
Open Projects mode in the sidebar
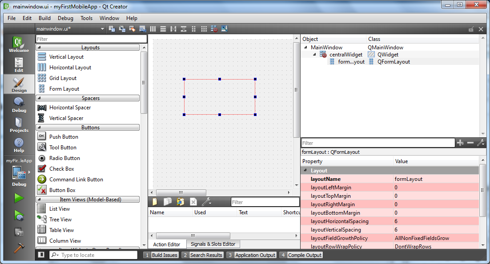(x=19, y=124)
